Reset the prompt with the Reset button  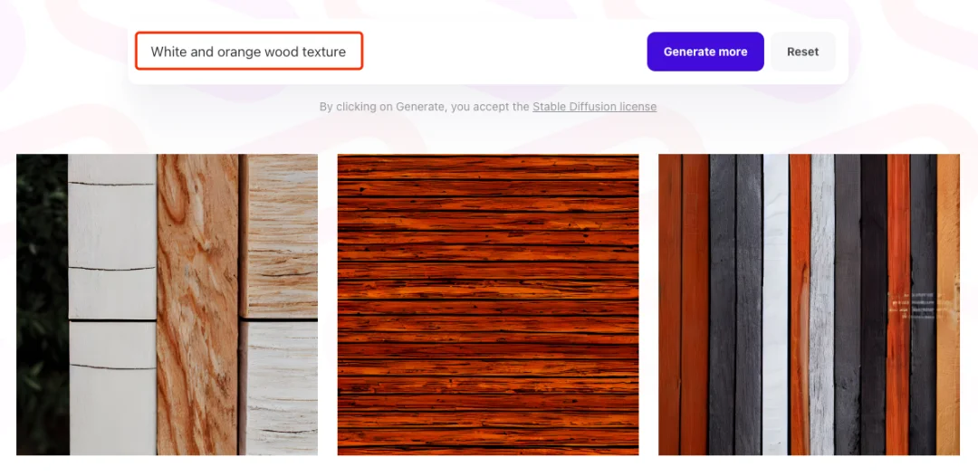pos(802,52)
